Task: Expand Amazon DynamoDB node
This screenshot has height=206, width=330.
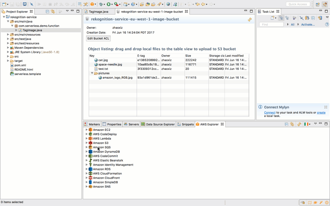Action: pyautogui.click(x=86, y=151)
